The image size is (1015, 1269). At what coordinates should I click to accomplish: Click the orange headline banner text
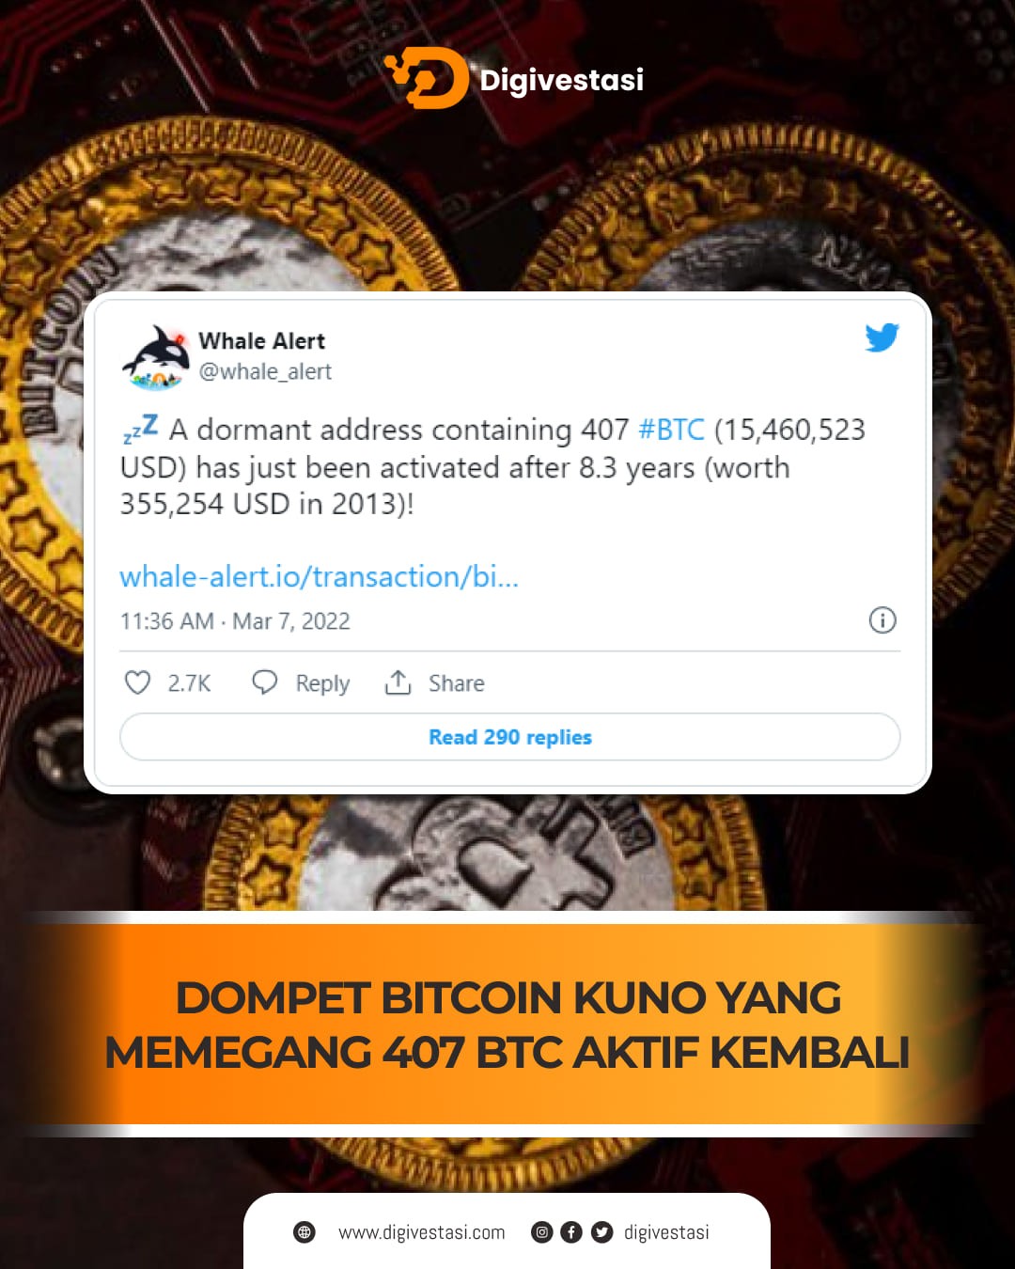[x=507, y=1025]
